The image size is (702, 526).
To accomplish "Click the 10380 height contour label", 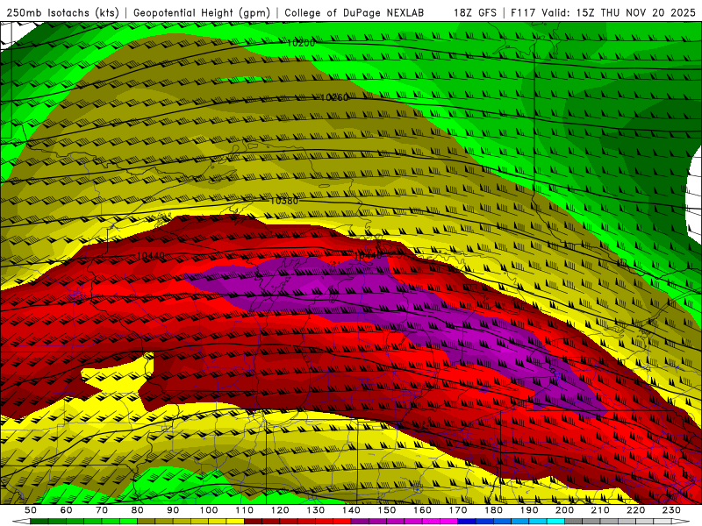I will point(283,201).
